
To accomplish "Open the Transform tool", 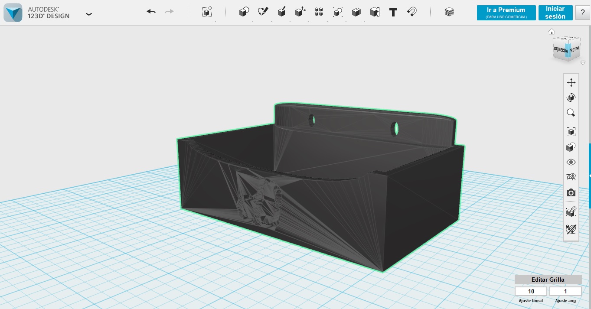I will pyautogui.click(x=207, y=12).
